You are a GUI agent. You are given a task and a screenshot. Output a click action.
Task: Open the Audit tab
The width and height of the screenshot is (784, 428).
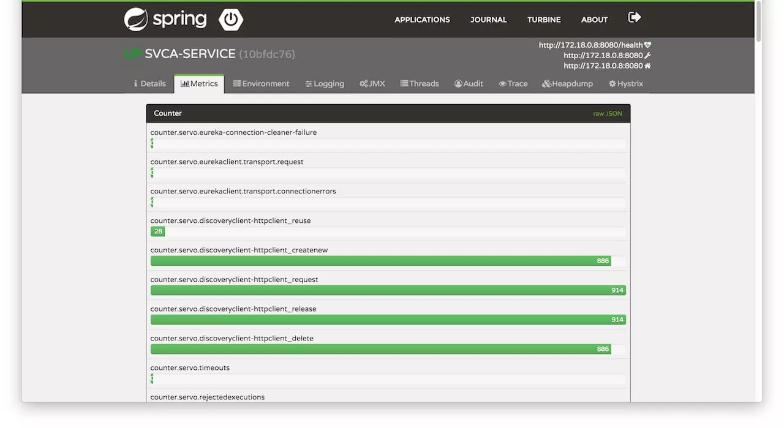click(469, 84)
